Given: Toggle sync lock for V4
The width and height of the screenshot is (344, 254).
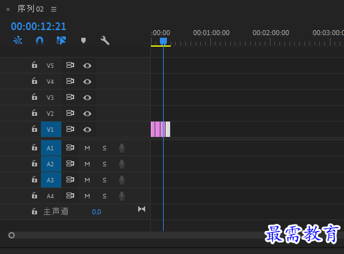Looking at the screenshot, I should pos(70,81).
